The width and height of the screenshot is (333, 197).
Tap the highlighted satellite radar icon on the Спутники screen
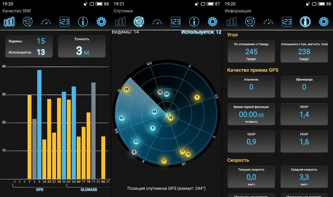click(139, 22)
